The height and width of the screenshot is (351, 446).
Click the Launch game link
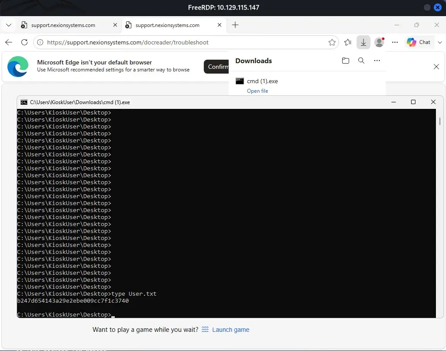(231, 330)
